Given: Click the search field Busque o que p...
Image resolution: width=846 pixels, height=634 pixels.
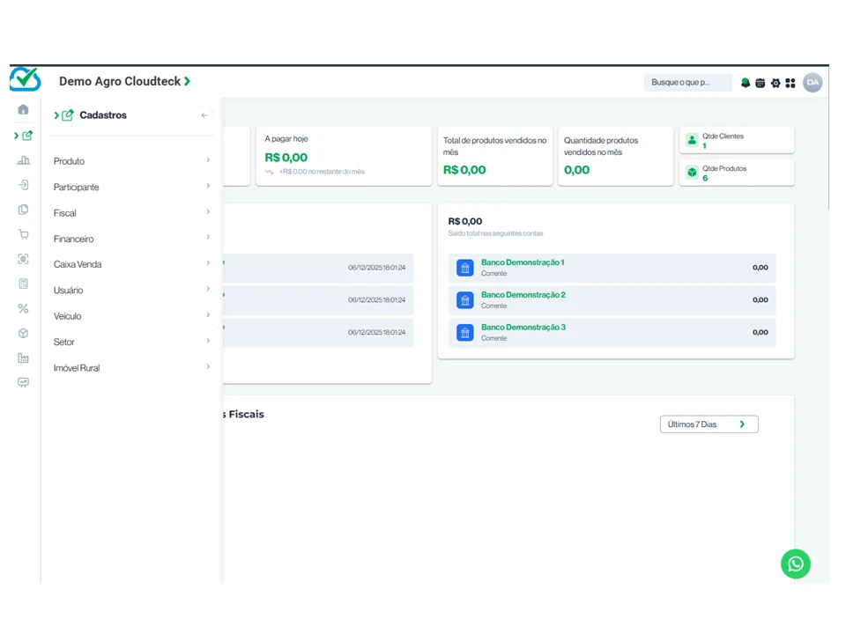Looking at the screenshot, I should [687, 83].
